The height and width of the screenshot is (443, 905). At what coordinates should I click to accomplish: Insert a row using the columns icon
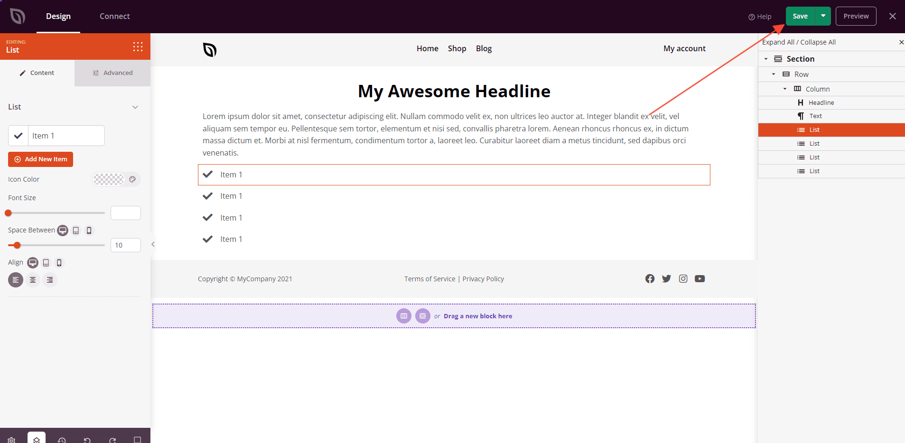[403, 315]
